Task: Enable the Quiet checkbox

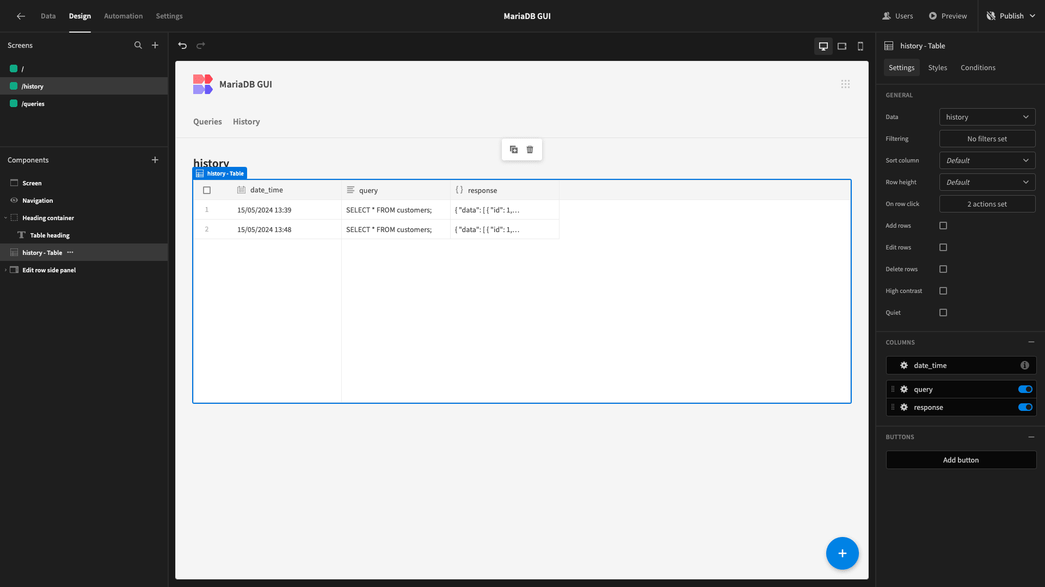Action: coord(943,313)
